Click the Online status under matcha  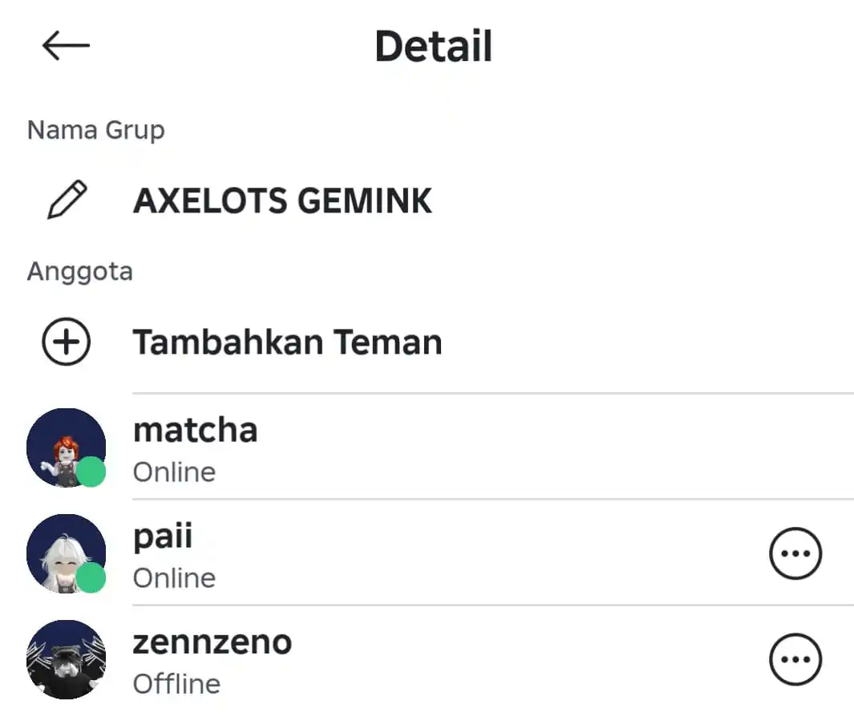tap(174, 472)
